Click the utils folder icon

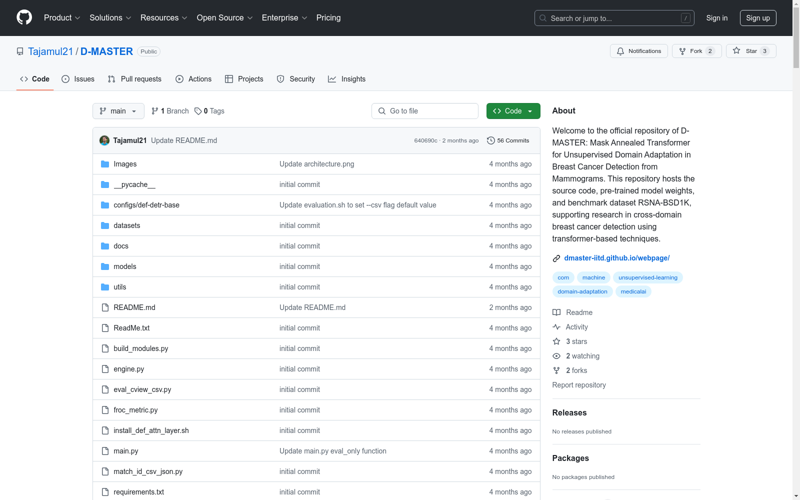pyautogui.click(x=105, y=287)
